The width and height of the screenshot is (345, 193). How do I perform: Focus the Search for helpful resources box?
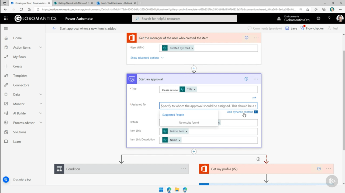pyautogui.click(x=184, y=19)
